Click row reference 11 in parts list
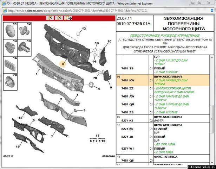This screenshot has height=169, width=216. click(x=118, y=157)
